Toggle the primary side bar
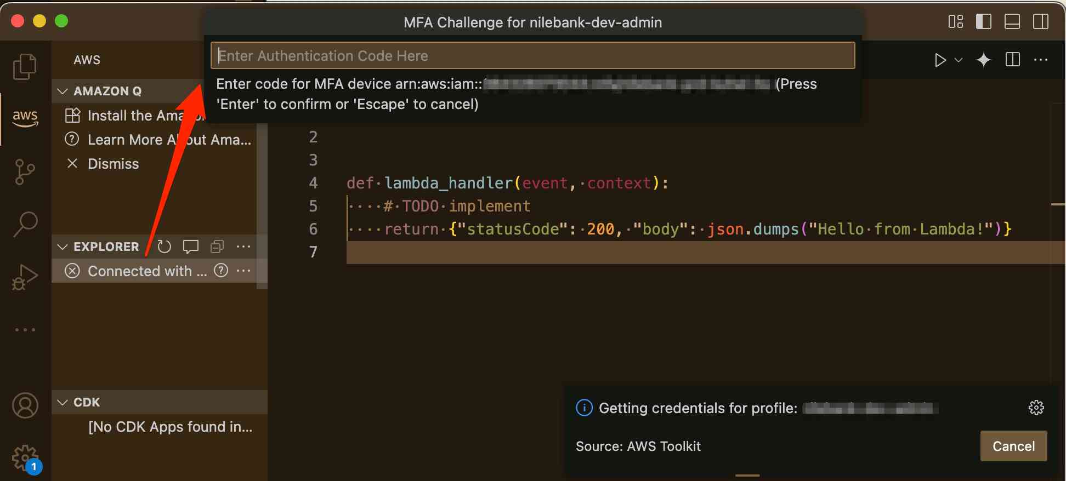 [984, 22]
